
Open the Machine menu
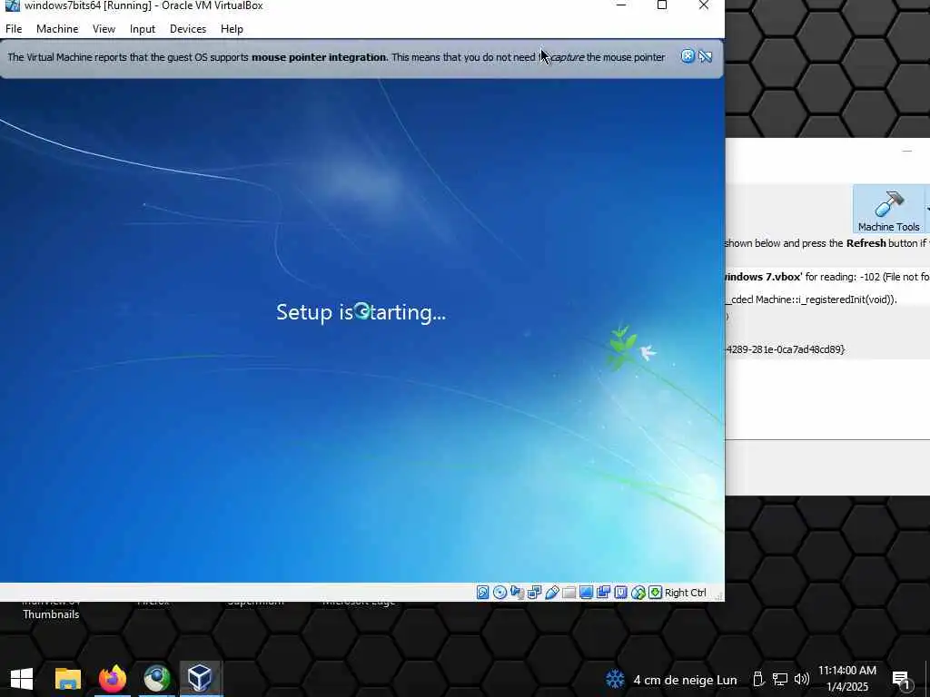[x=57, y=28]
